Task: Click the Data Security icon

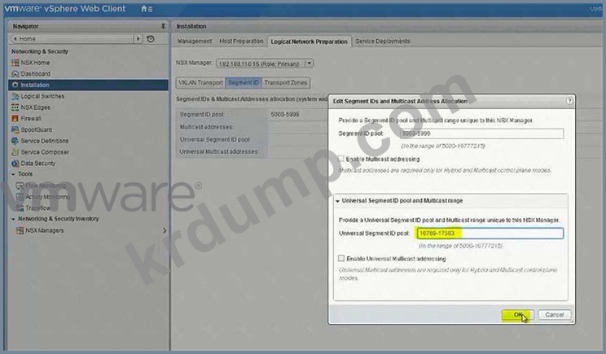Action: point(15,164)
